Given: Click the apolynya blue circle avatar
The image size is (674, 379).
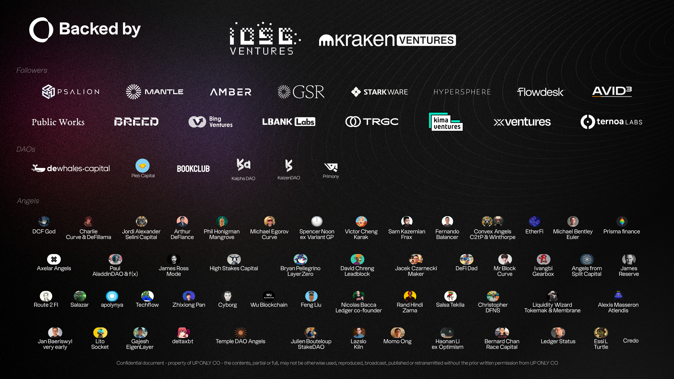Looking at the screenshot, I should coord(112,296).
